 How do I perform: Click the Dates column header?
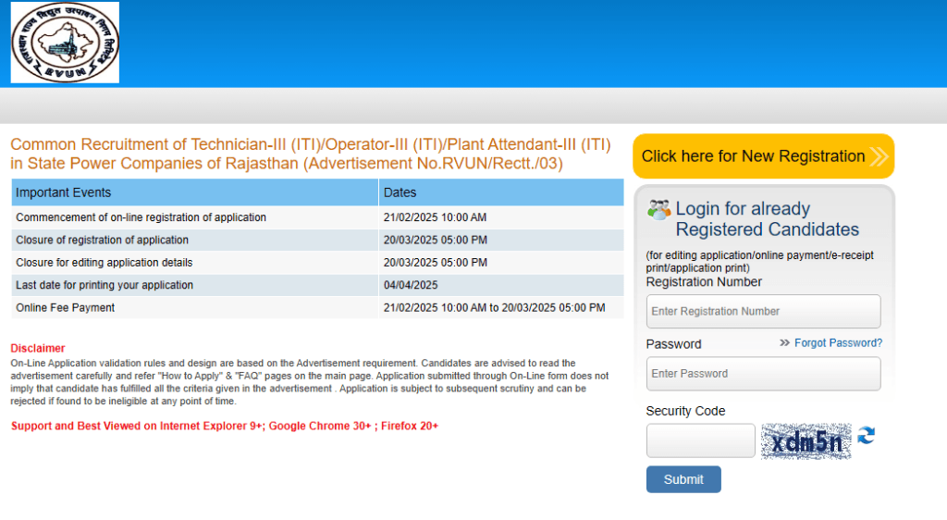pyautogui.click(x=501, y=192)
